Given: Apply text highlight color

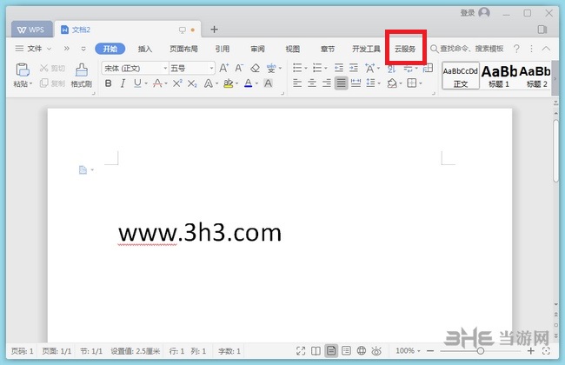Looking at the screenshot, I should click(x=228, y=83).
